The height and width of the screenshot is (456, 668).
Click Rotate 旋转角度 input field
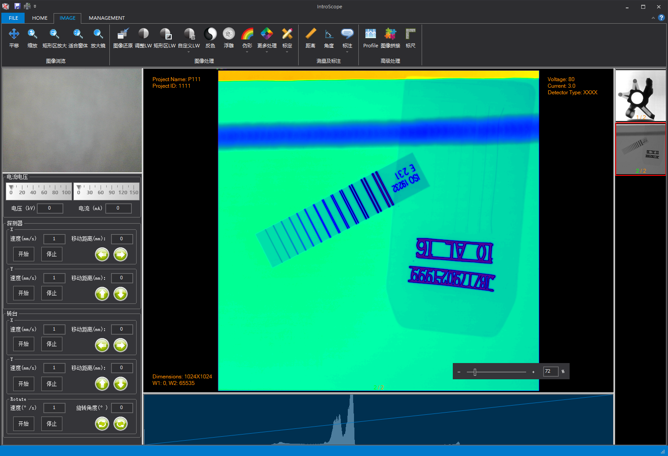[123, 408]
